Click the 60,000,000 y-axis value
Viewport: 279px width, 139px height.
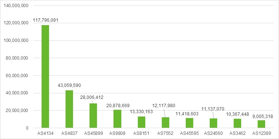tap(17, 76)
